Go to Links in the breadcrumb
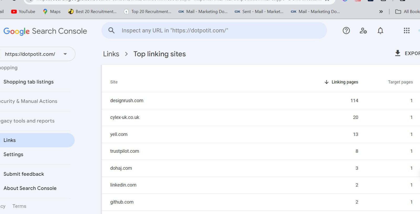This screenshot has height=214, width=420. (111, 54)
